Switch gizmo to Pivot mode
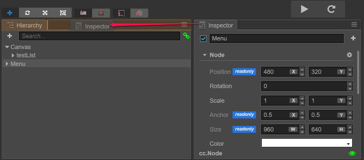This screenshot has height=160, width=364. [83, 13]
